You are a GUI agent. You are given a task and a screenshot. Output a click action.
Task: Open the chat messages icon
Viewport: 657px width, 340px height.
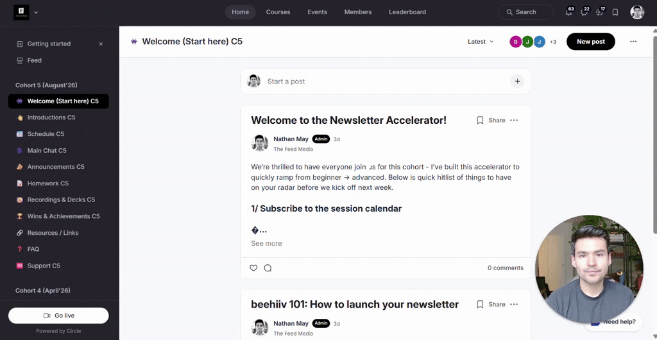[x=584, y=12]
